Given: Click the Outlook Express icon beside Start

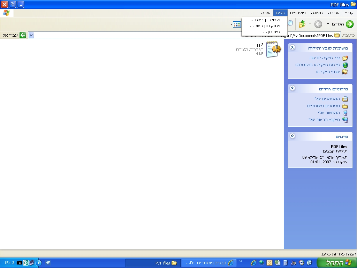Looking at the screenshot, I should (310, 263).
